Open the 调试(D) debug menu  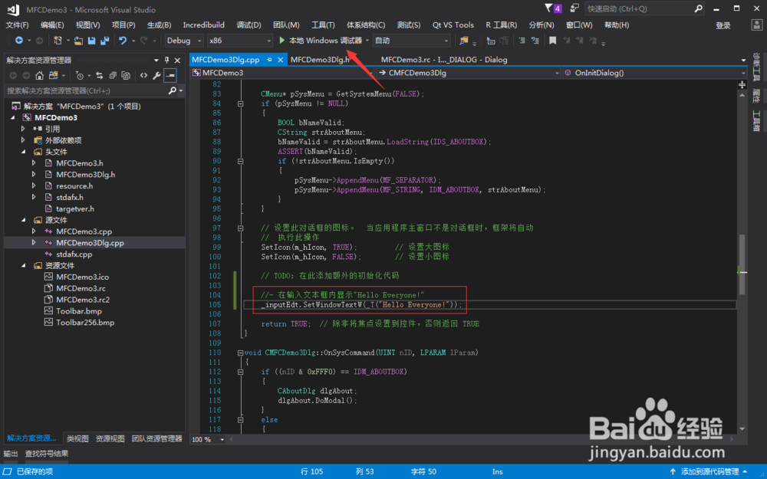point(249,25)
